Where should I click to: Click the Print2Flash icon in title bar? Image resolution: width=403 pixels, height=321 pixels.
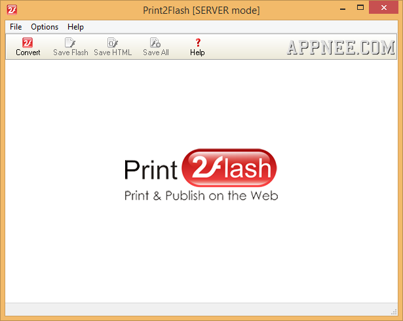(x=12, y=10)
